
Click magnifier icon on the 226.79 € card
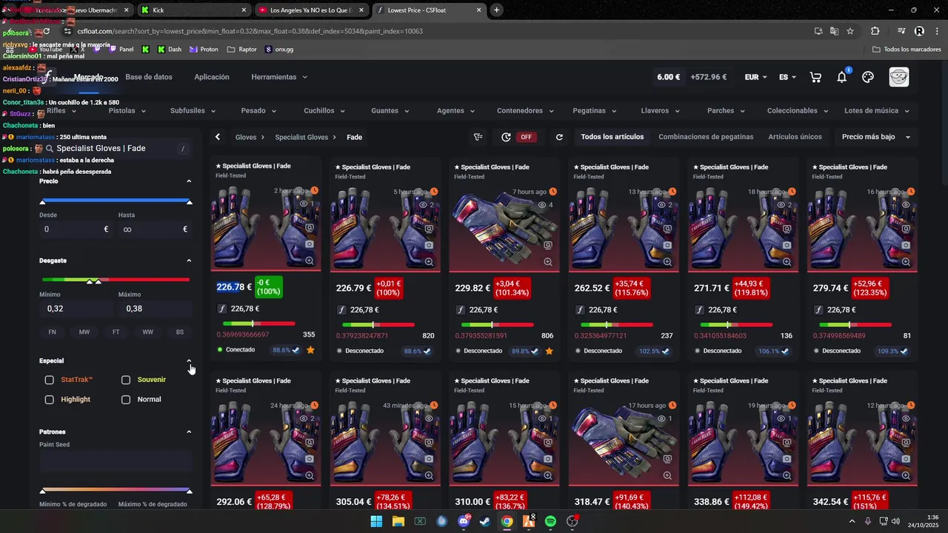tap(429, 261)
